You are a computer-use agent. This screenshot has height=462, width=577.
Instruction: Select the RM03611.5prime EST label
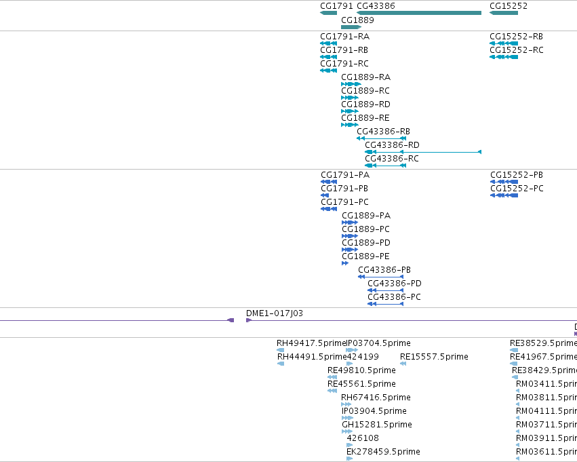[x=546, y=452]
